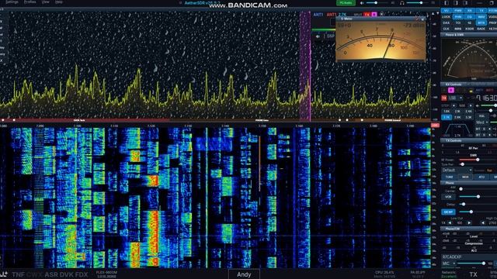
Task: Step frequency down with the left arrow
Action: click(x=454, y=105)
